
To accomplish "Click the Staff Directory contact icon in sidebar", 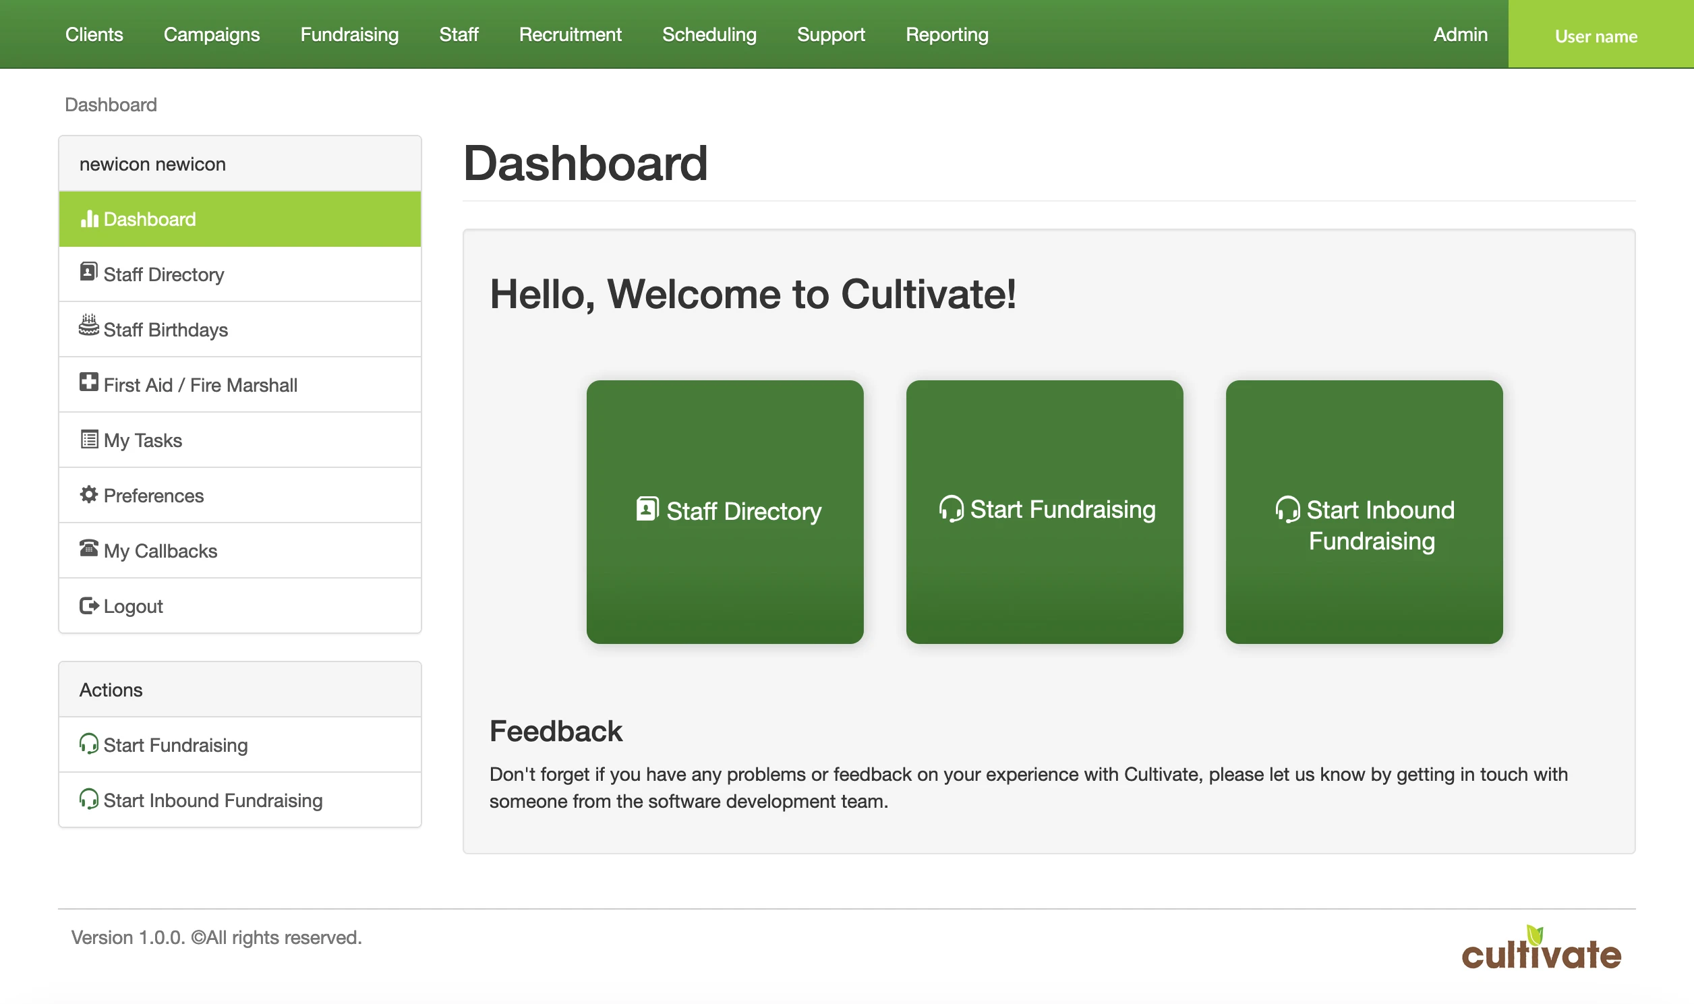I will [88, 272].
